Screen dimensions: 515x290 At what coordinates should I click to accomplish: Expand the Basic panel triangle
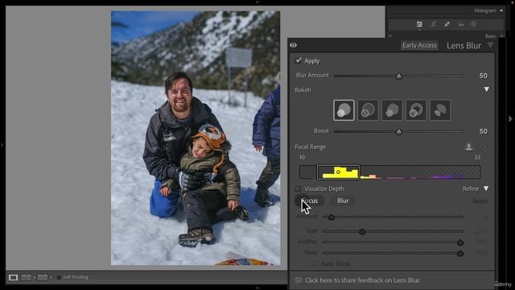pyautogui.click(x=501, y=35)
